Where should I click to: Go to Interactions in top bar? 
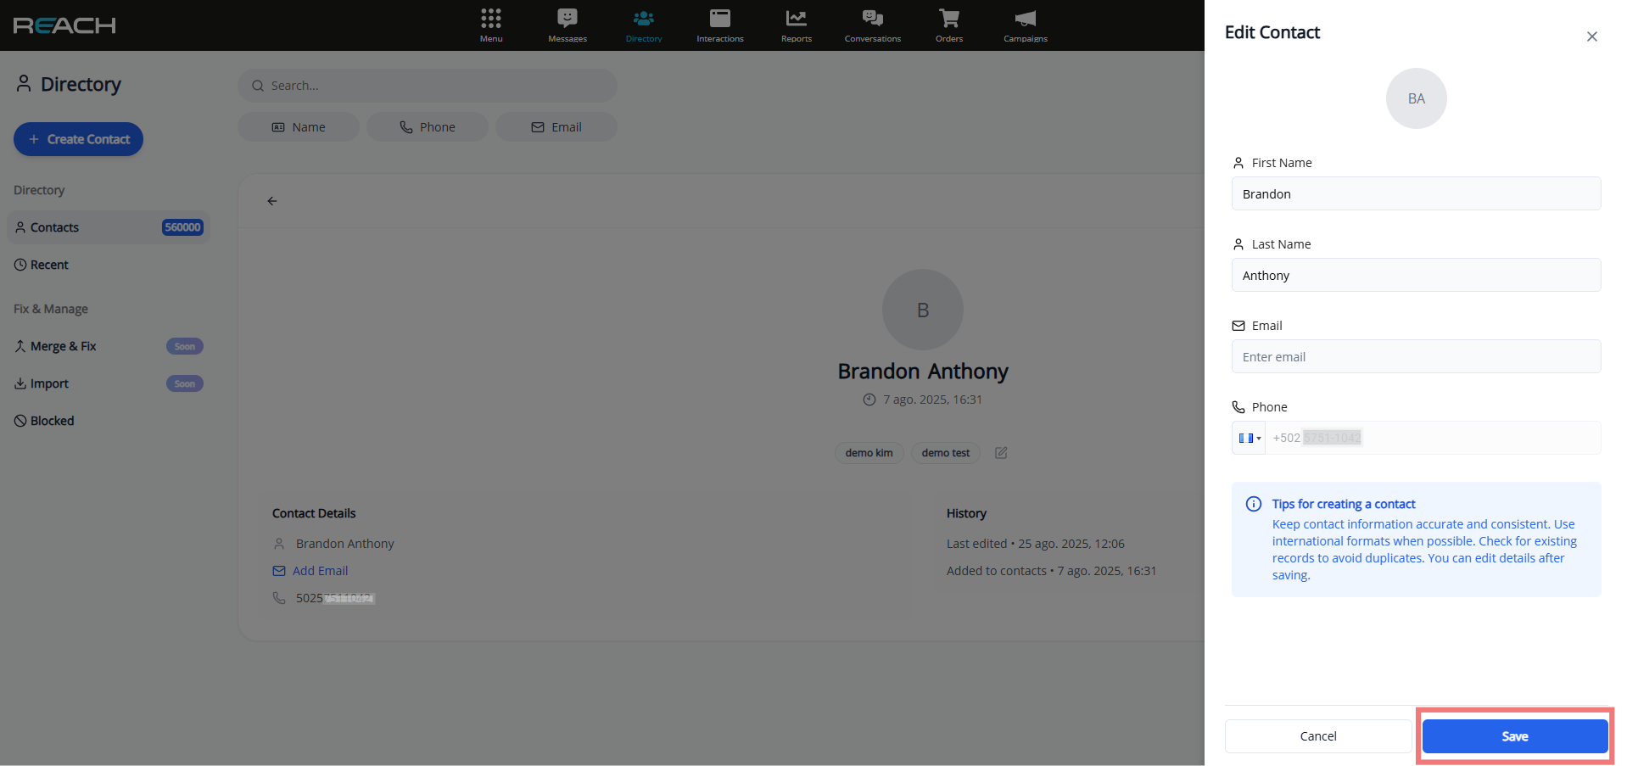click(720, 25)
